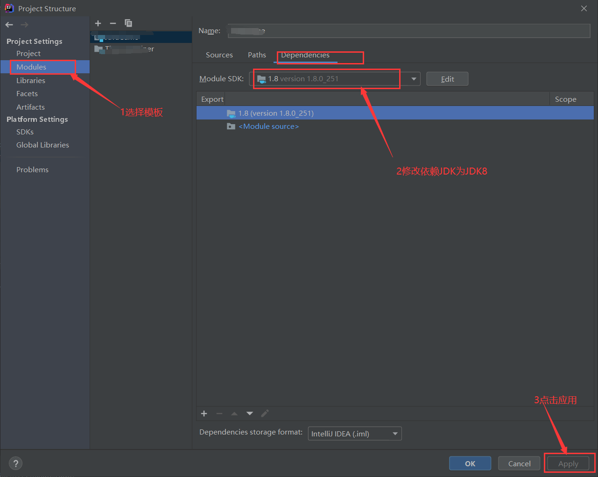Click Cancel button
This screenshot has width=598, height=477.
(519, 463)
